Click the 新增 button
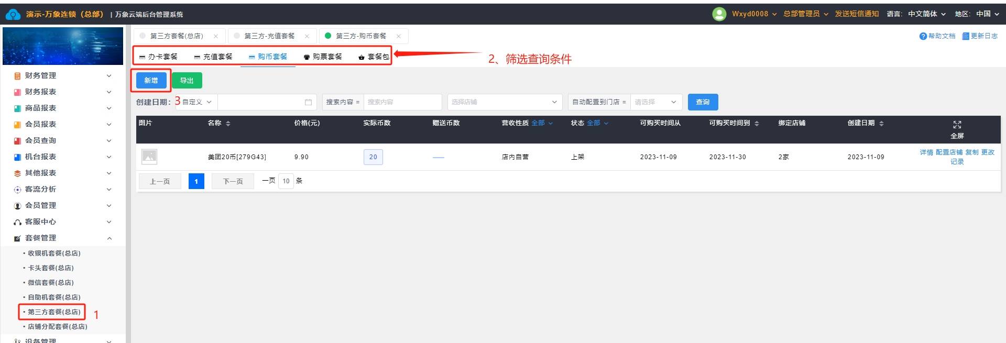 [151, 80]
